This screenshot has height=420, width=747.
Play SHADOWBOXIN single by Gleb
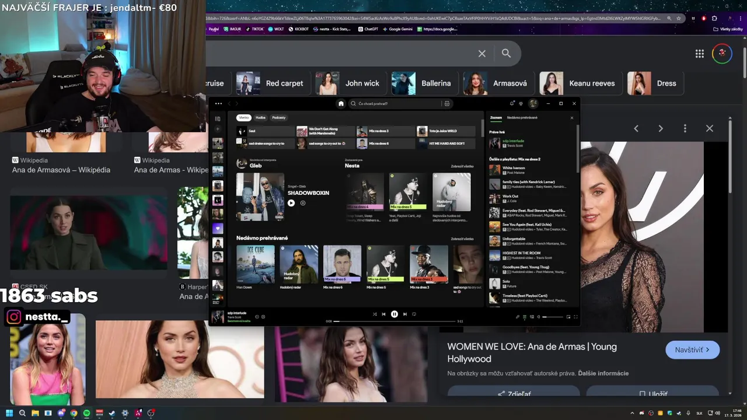pyautogui.click(x=291, y=203)
